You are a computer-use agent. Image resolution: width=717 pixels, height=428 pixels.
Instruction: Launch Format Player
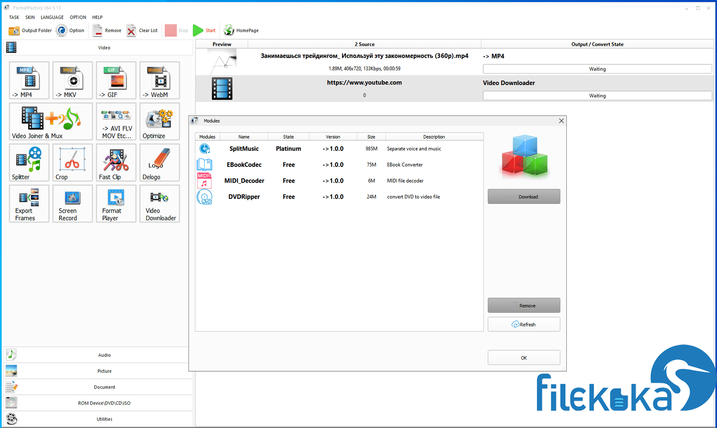coord(116,203)
